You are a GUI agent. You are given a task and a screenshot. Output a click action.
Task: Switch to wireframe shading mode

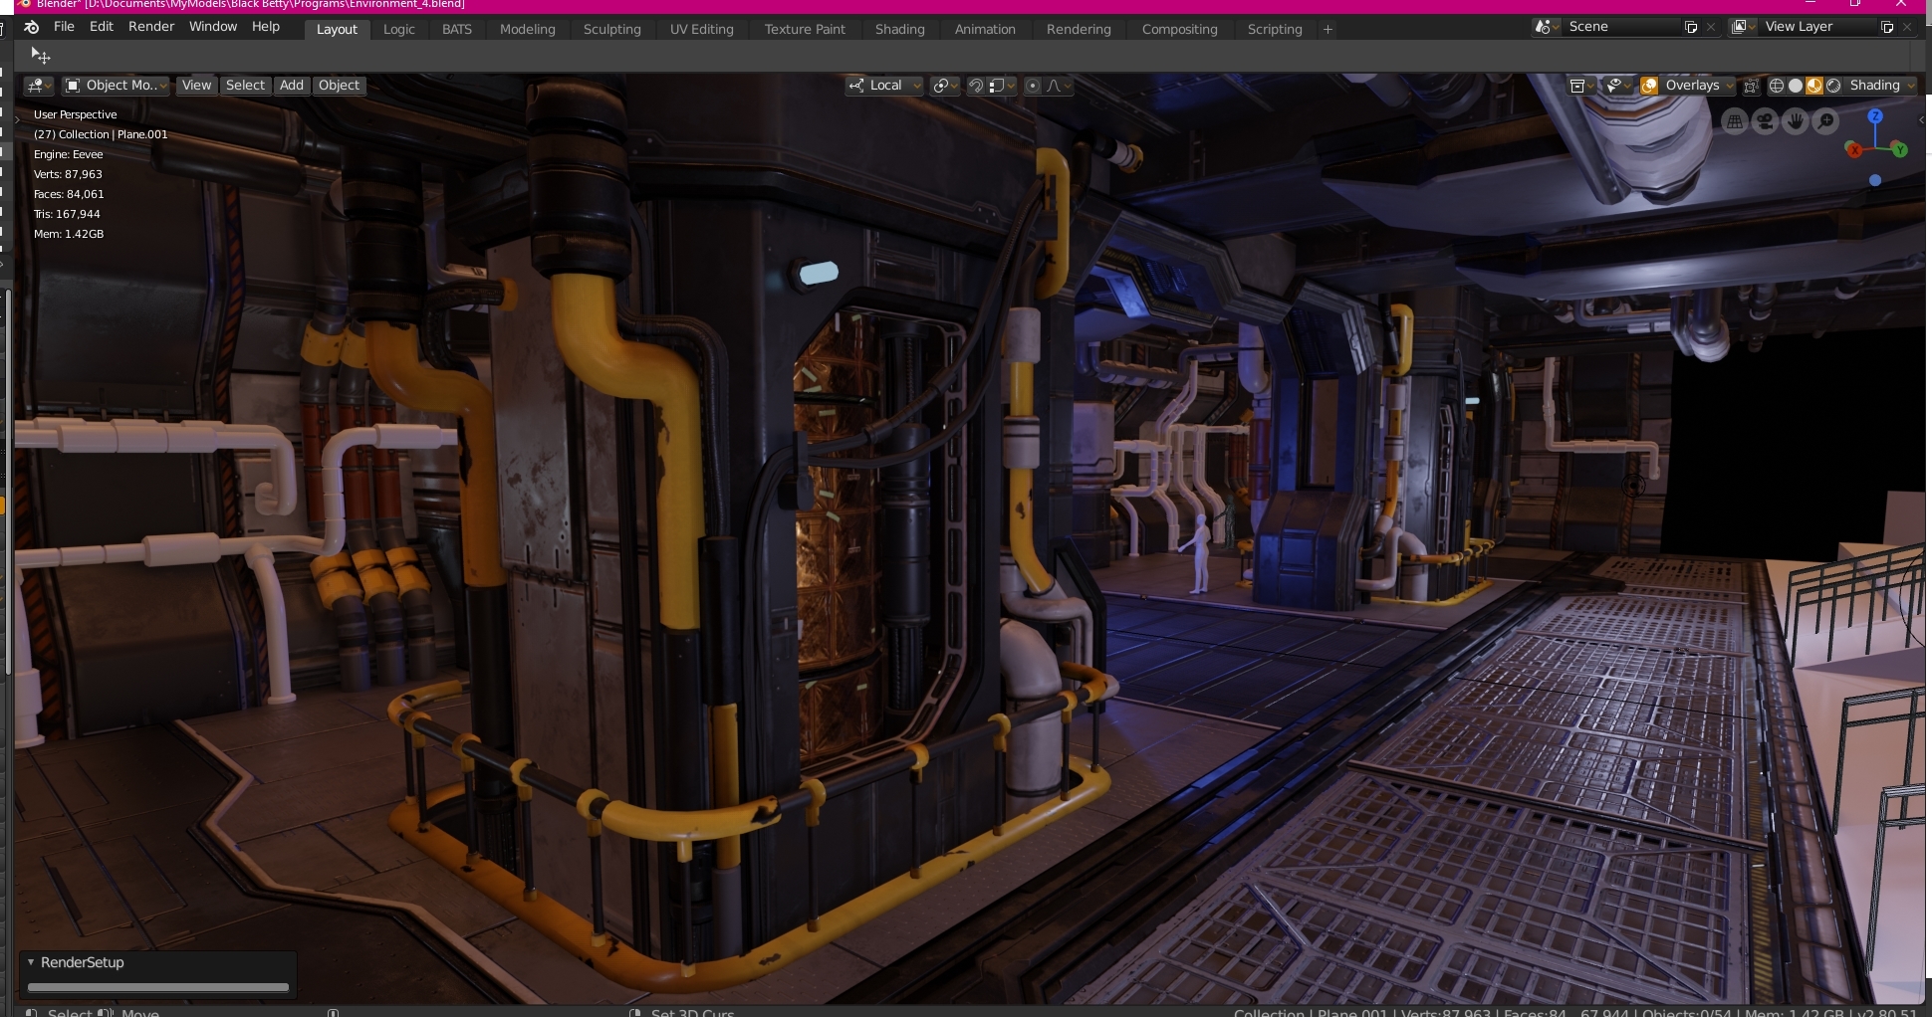(1776, 86)
